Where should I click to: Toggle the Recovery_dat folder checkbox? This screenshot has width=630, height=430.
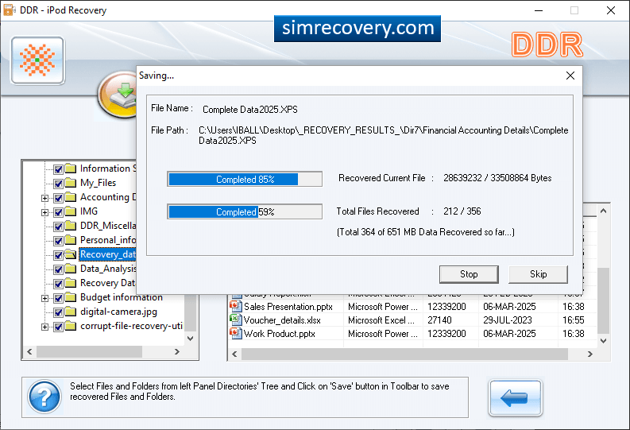tap(58, 255)
